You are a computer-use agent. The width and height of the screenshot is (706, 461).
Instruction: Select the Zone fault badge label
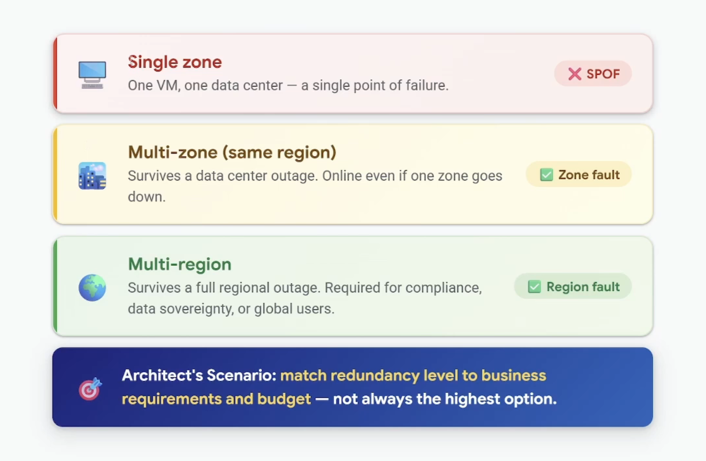click(x=589, y=175)
